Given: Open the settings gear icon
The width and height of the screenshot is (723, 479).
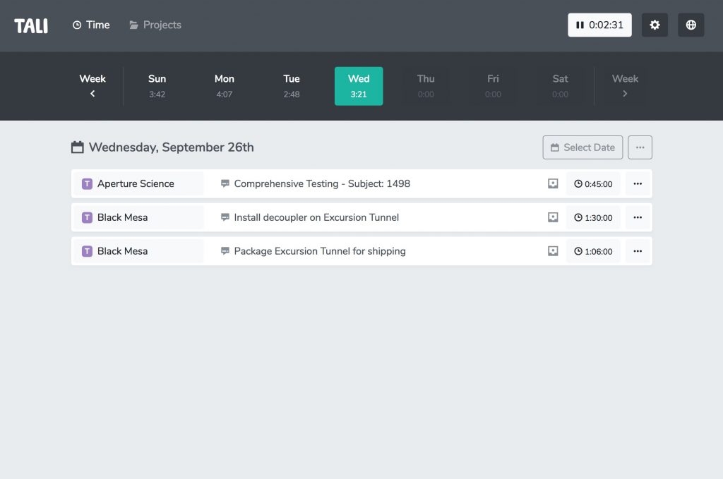Looking at the screenshot, I should (655, 25).
